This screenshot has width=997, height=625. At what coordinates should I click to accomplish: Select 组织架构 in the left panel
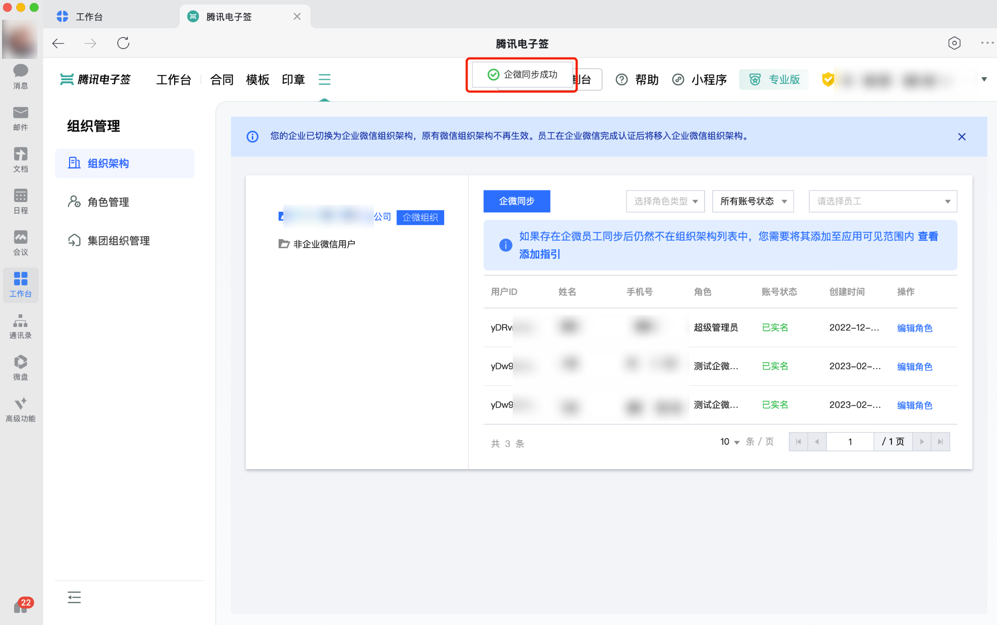[x=124, y=163]
